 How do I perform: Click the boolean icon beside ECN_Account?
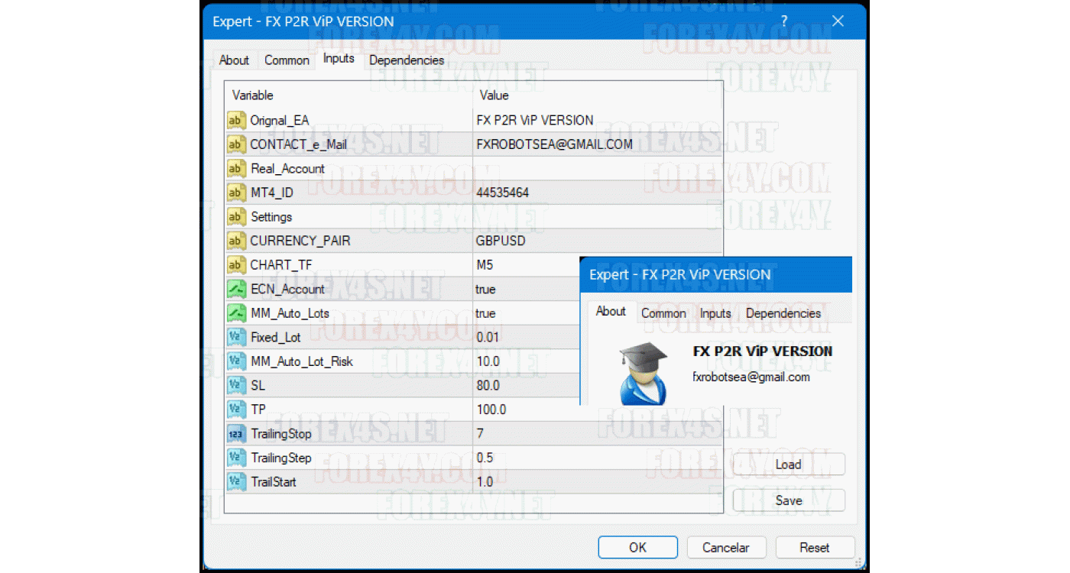[x=236, y=290]
